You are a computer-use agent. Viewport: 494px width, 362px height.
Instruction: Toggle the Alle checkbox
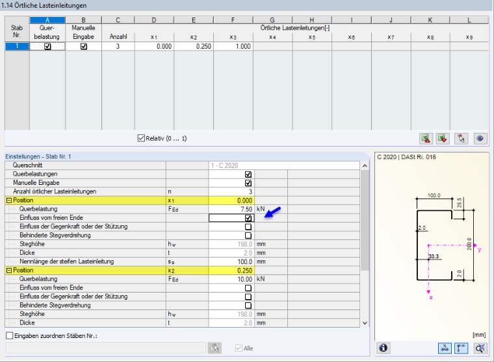click(239, 348)
